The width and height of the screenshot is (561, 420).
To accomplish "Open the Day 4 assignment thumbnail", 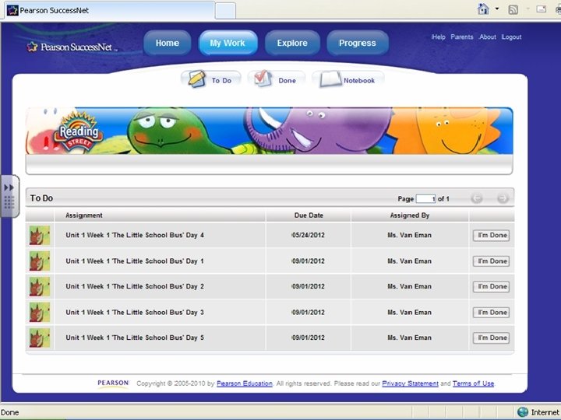I will tap(40, 236).
